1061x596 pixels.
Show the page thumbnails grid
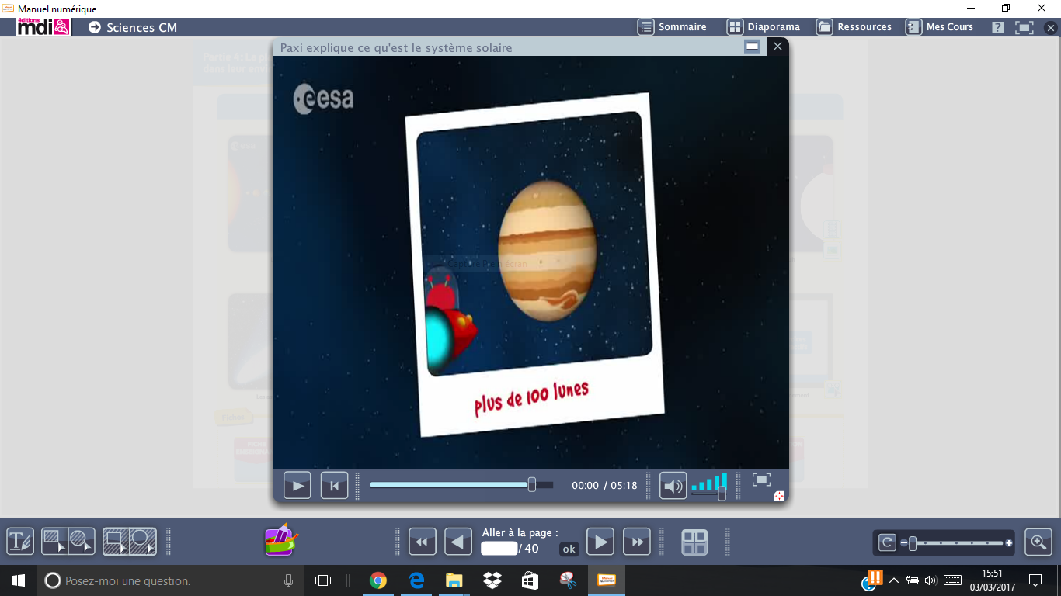694,542
